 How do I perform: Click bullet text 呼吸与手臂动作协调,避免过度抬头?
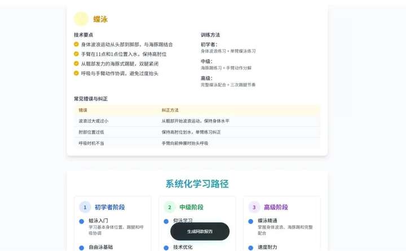120,73
